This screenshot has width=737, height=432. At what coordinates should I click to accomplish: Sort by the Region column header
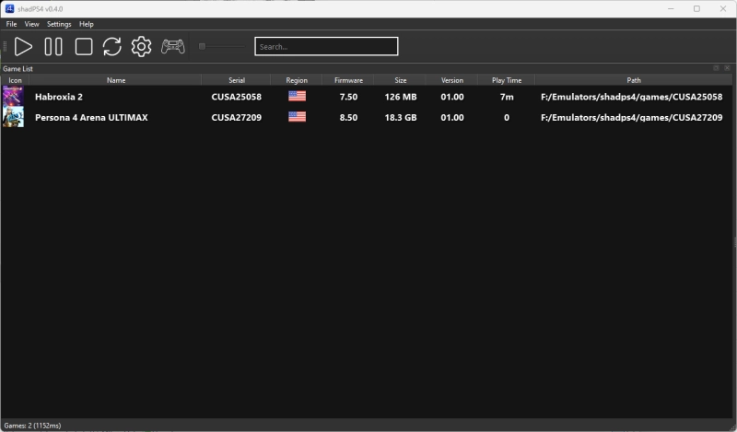pyautogui.click(x=297, y=80)
